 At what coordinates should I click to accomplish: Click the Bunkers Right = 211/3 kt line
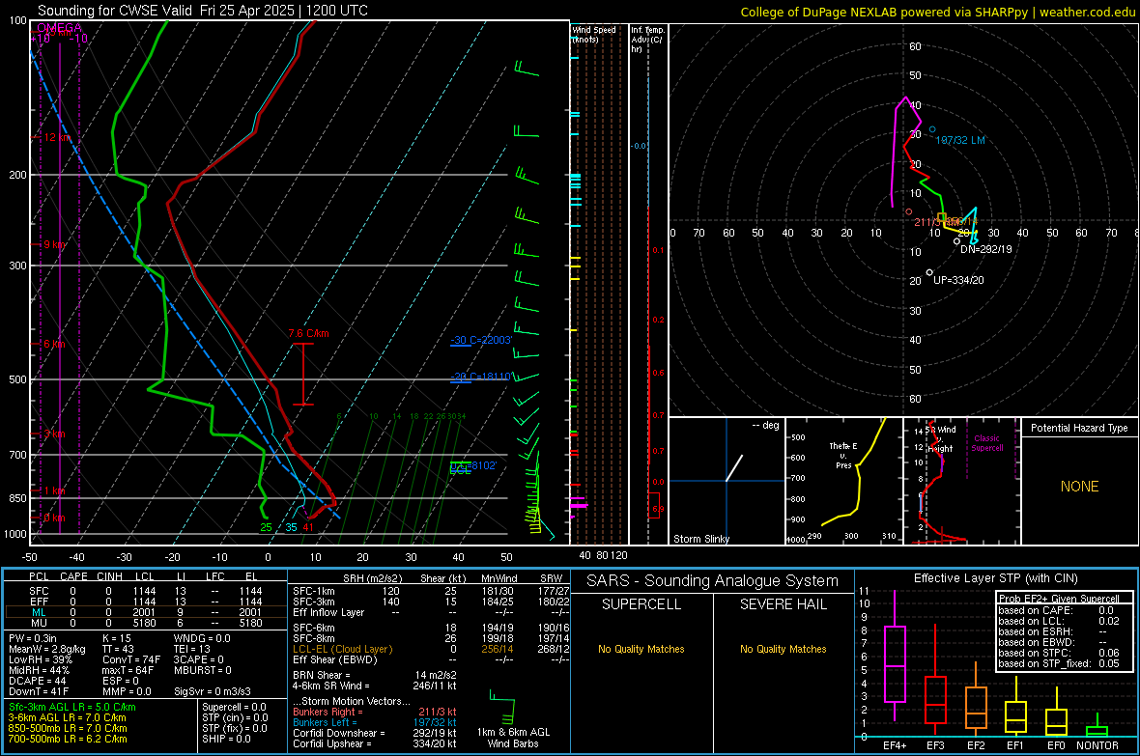[375, 712]
